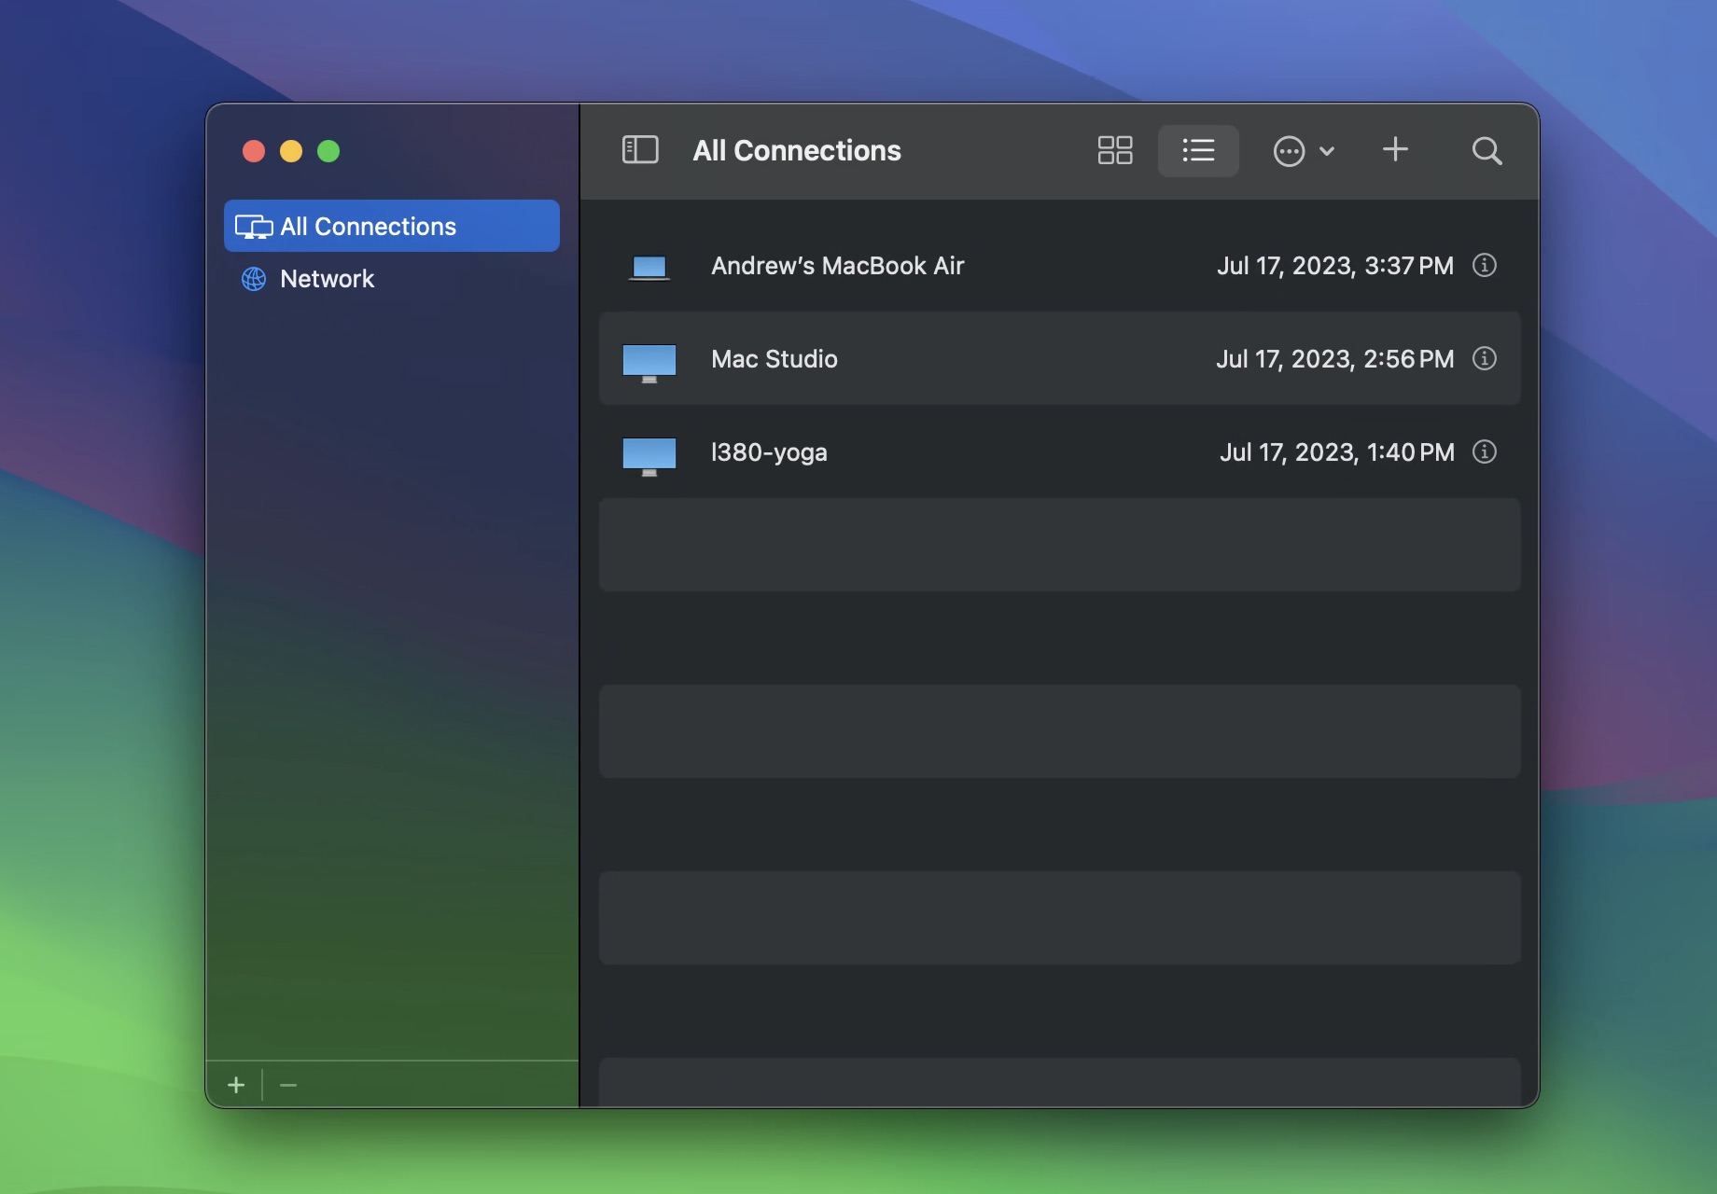Click the Network globe icon in sidebar
This screenshot has height=1194, width=1717.
click(x=254, y=278)
